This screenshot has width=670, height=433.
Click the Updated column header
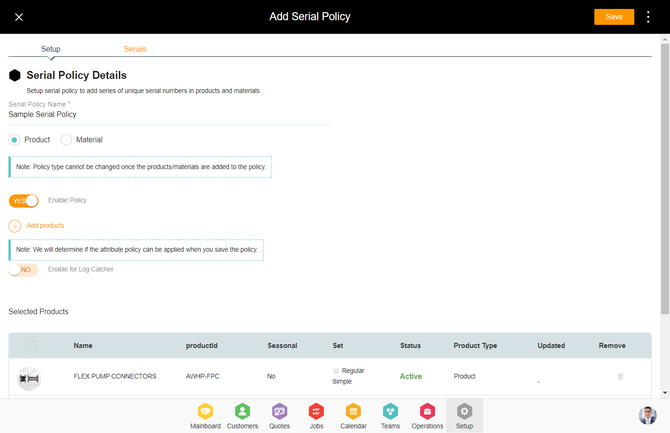coord(551,346)
